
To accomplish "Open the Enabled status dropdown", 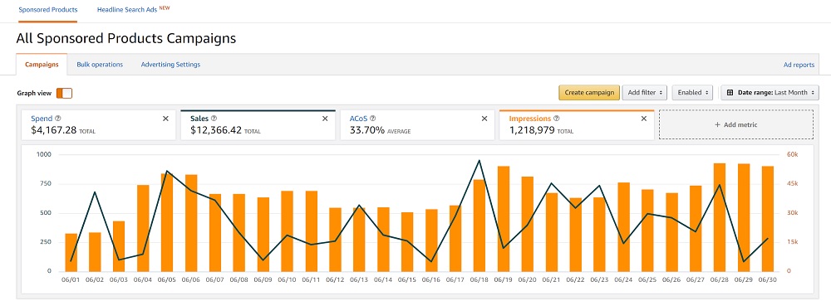I will 692,93.
